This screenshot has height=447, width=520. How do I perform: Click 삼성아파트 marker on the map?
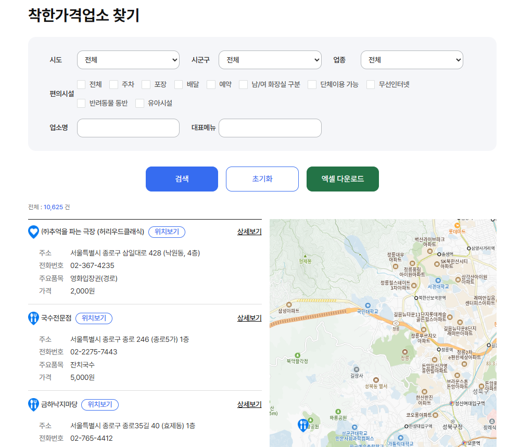(x=289, y=305)
